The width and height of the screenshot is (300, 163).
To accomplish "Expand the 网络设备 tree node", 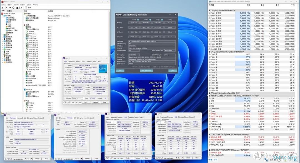I will (2, 47).
